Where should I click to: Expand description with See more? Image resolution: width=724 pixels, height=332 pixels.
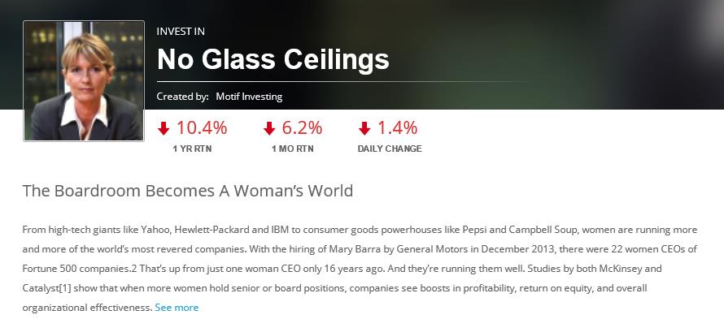point(177,308)
